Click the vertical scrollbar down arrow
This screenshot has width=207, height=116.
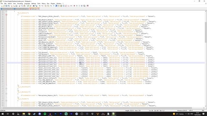[x=206, y=106]
